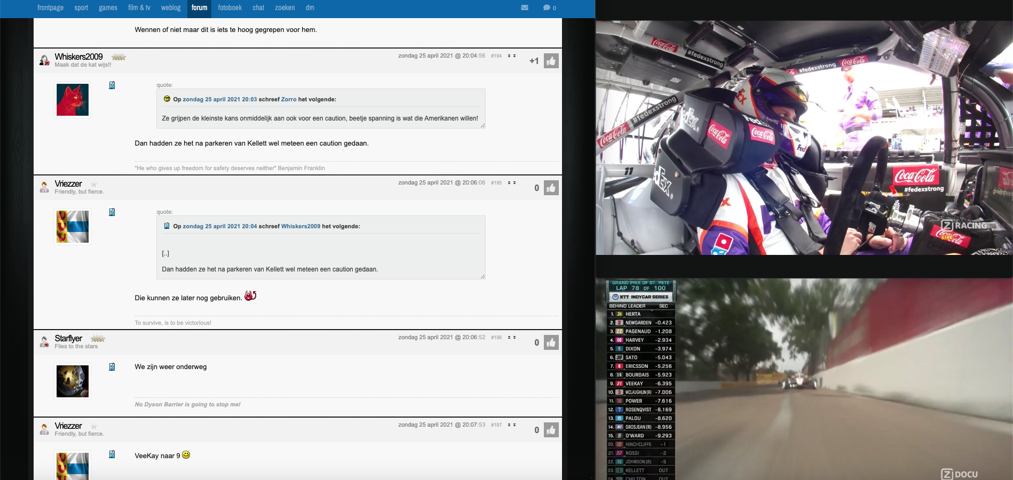This screenshot has height=480, width=1013.
Task: Click the text 'We zijn weer onderweg'
Action: pyautogui.click(x=171, y=367)
